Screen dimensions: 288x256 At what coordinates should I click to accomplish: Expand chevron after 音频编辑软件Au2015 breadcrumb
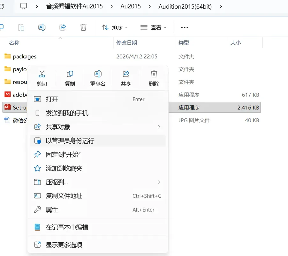click(111, 7)
